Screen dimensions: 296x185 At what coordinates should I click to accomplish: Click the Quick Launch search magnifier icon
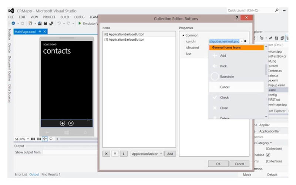tap(277, 10)
